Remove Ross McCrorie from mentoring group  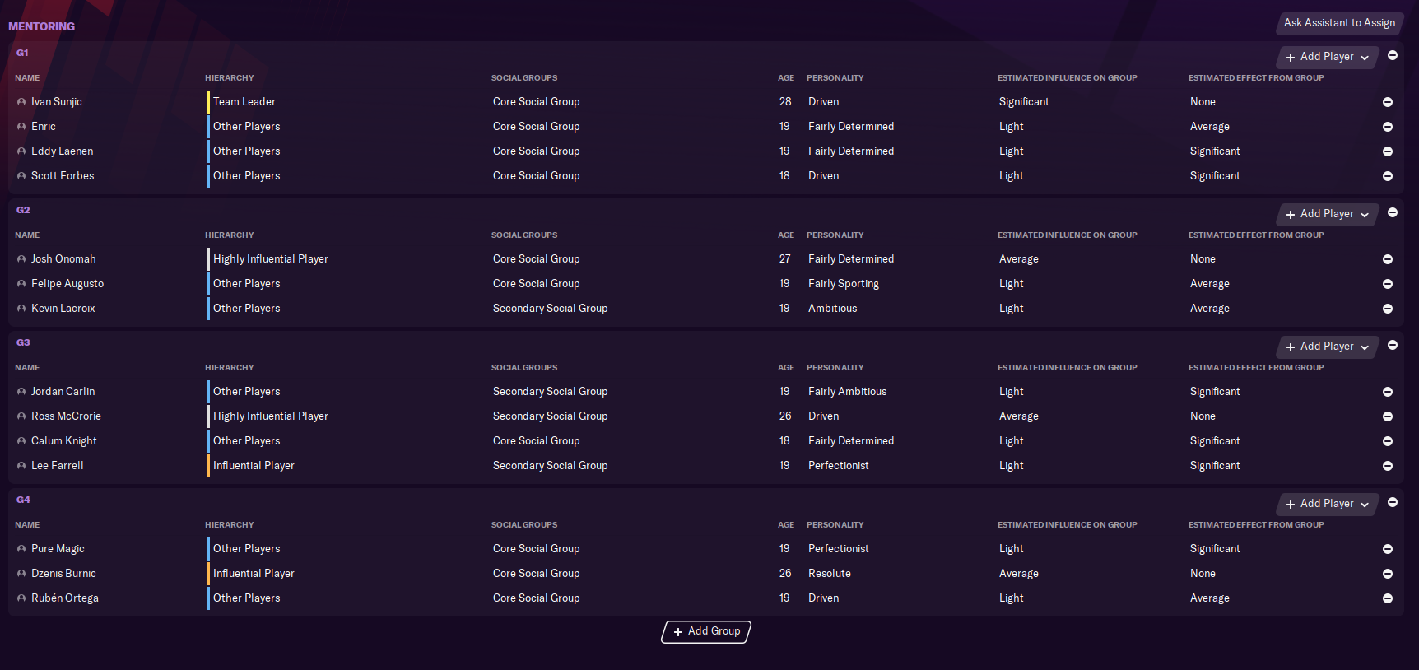pos(1388,416)
